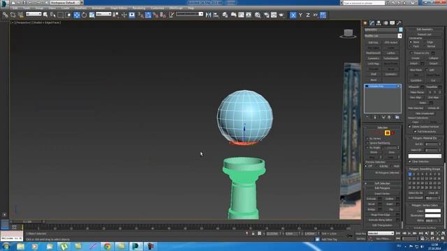Collapse the Edit Geometry rollout
This screenshot has height=251, width=447.
click(425, 29)
